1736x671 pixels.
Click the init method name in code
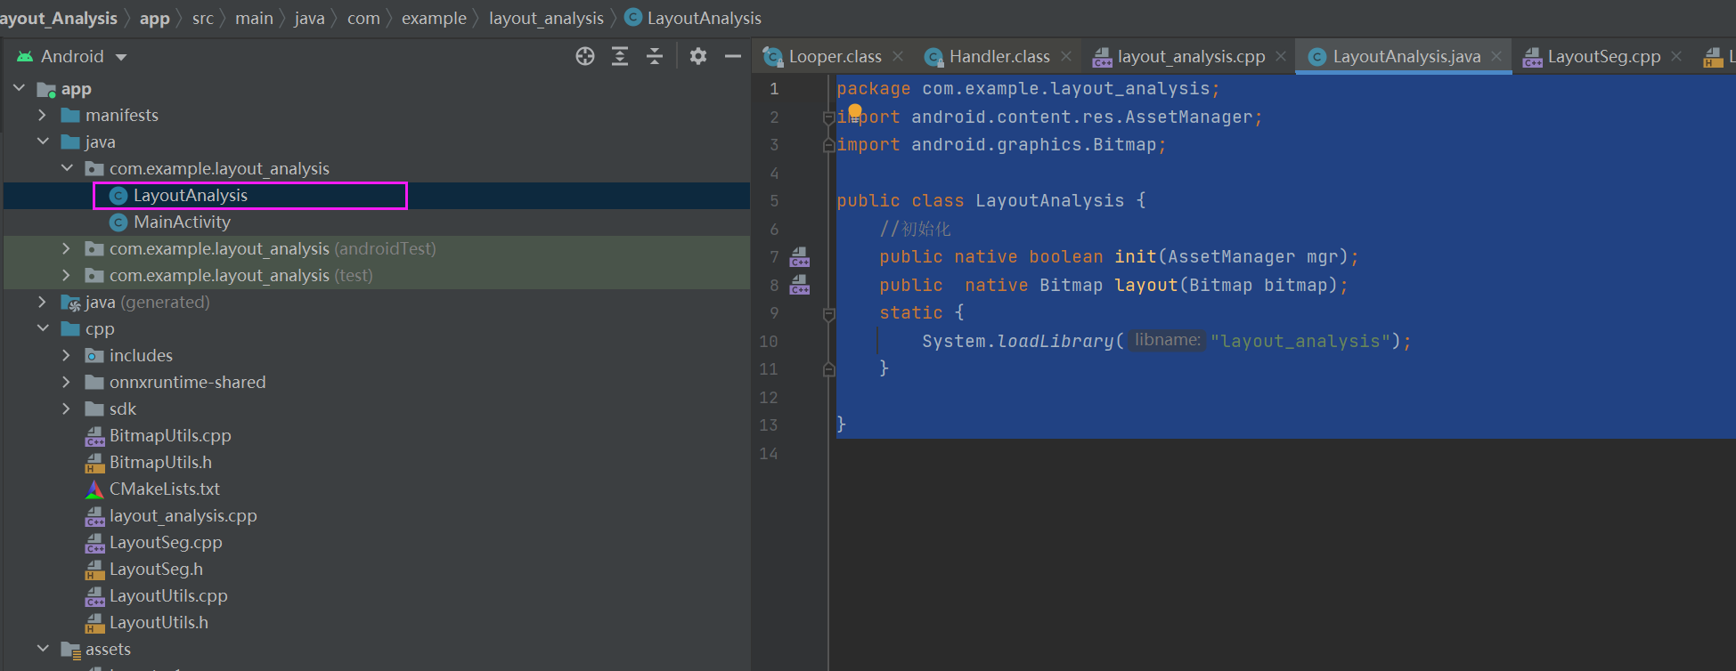1136,256
